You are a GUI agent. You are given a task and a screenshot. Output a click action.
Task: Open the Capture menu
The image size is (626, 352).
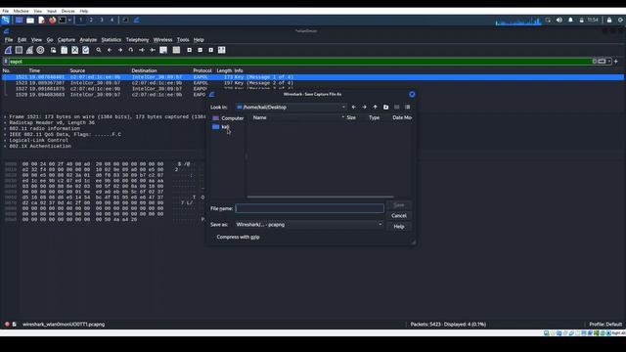tap(67, 40)
